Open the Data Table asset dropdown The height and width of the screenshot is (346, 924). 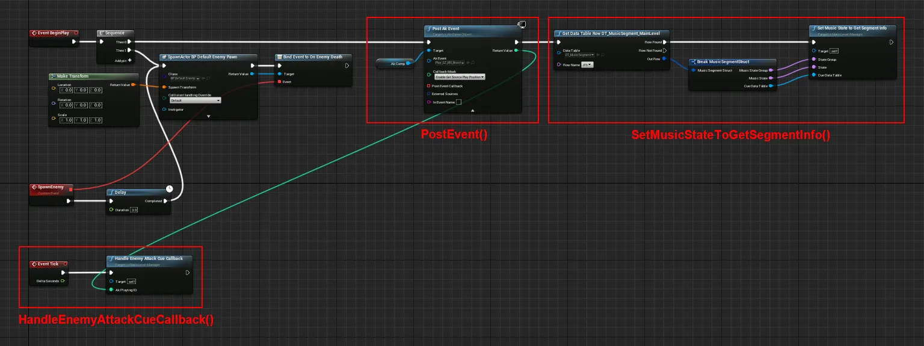pyautogui.click(x=580, y=55)
